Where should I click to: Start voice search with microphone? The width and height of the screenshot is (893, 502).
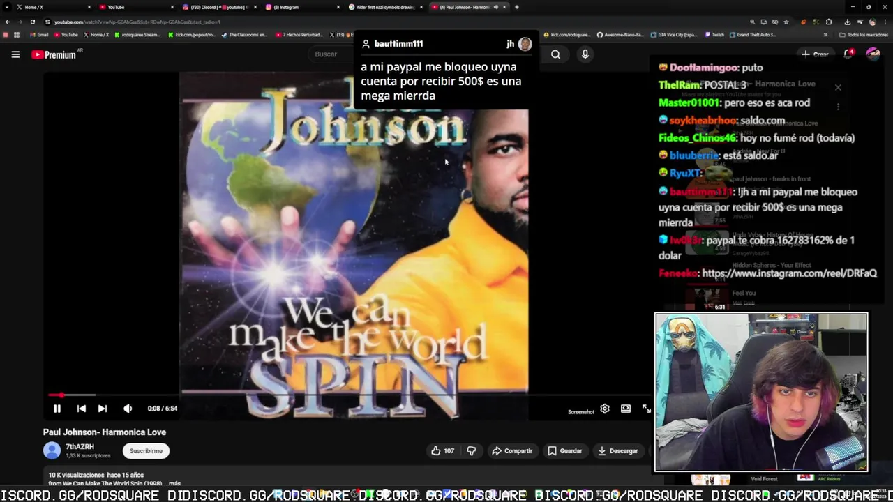585,54
